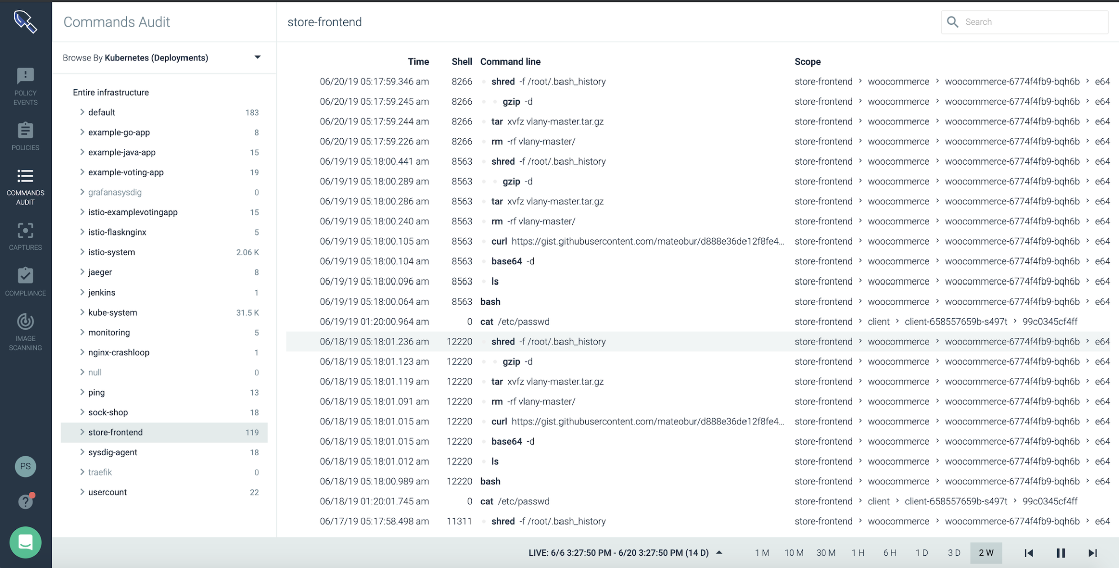The width and height of the screenshot is (1119, 568).
Task: Select Entire infrastructure root
Action: [x=111, y=92]
